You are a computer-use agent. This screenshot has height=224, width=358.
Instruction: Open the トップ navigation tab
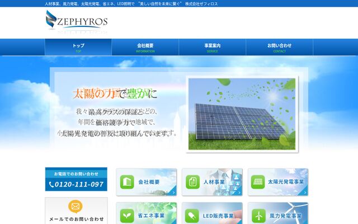[x=78, y=47]
